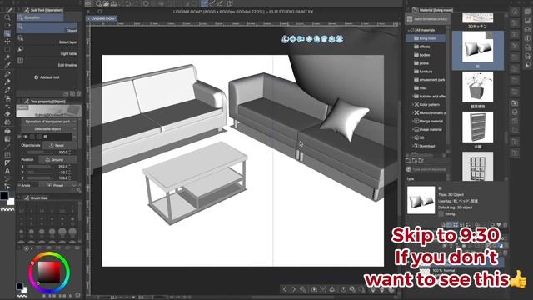Screen dimensions: 533x300
Task: Select the black main color swatch
Action: (4, 195)
